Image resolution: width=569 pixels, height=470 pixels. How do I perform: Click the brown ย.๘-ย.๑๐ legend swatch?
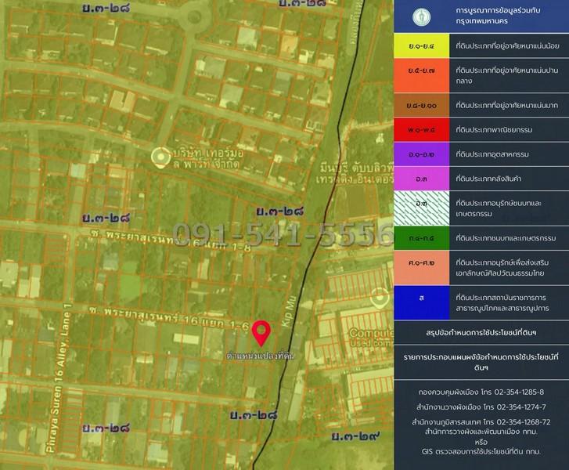click(x=422, y=104)
